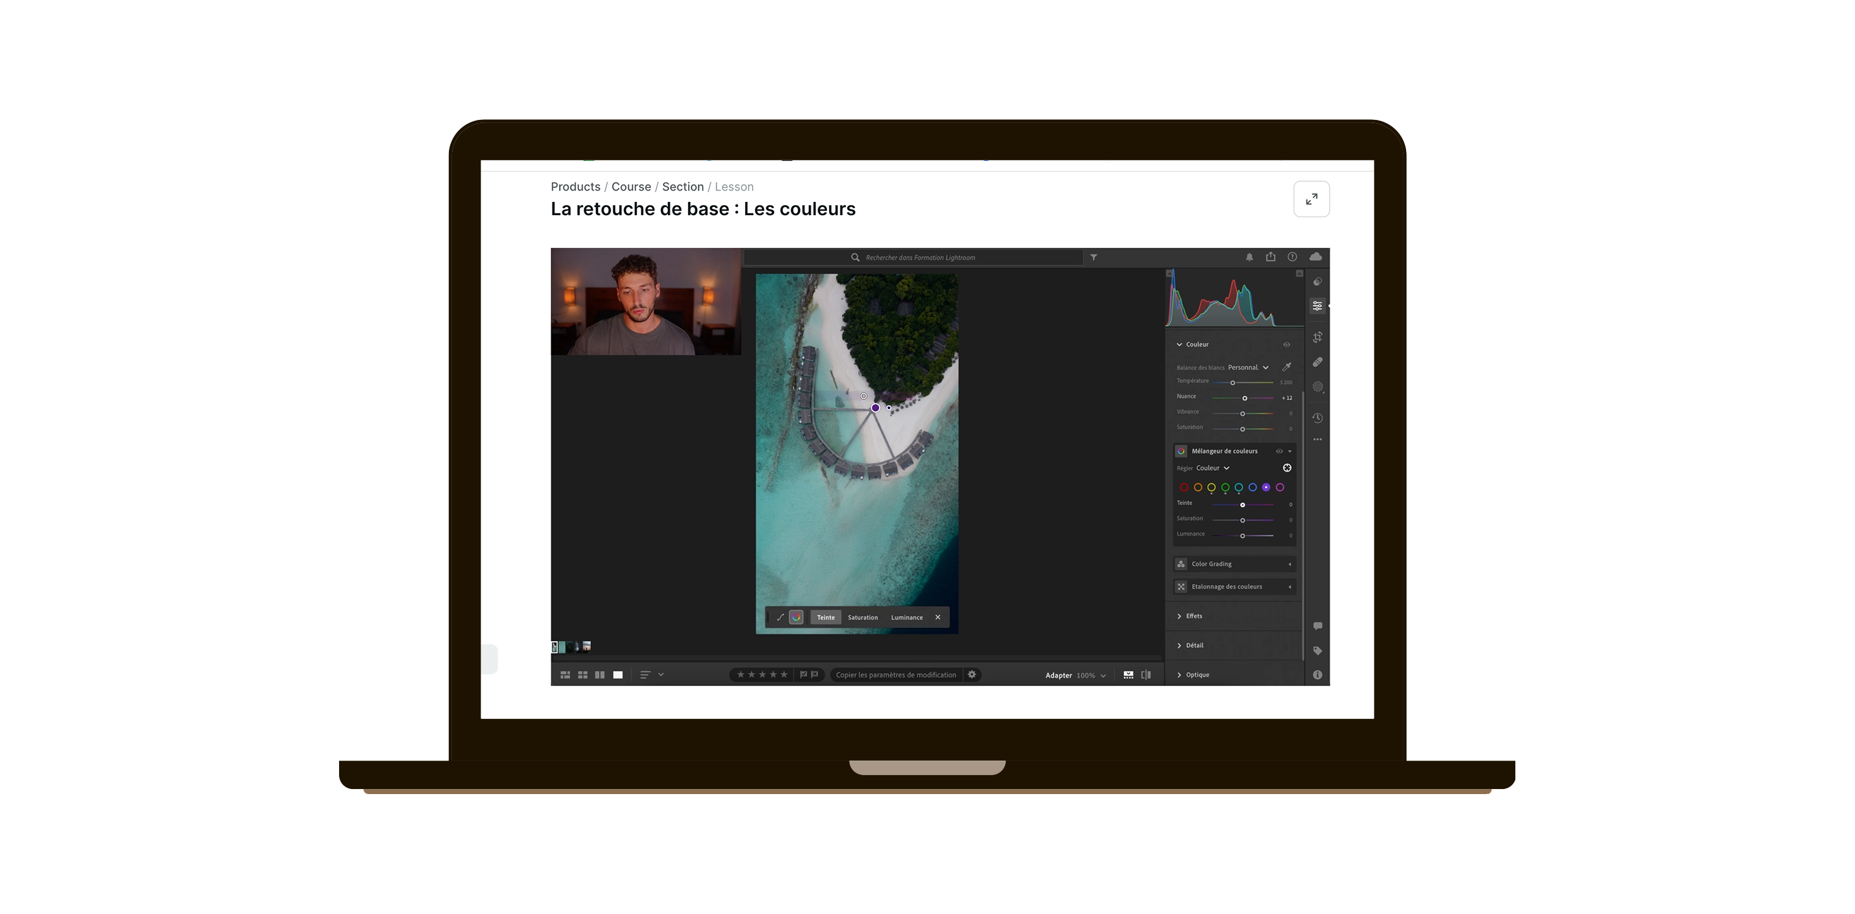The image size is (1855, 914).
Task: Switch to the Luminance tab
Action: pos(906,617)
